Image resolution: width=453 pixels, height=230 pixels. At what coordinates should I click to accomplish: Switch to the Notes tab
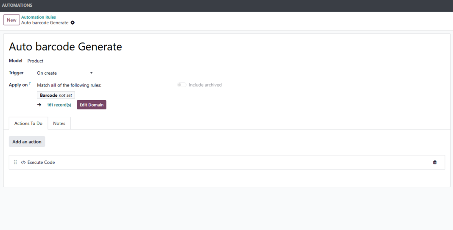59,123
